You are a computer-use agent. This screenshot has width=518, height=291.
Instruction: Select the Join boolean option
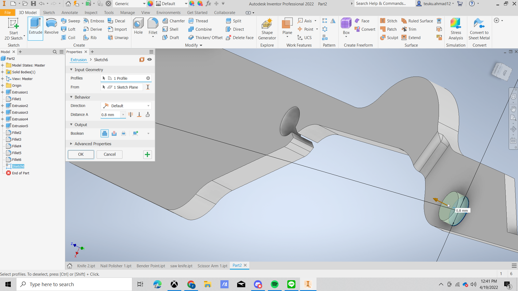[105, 133]
